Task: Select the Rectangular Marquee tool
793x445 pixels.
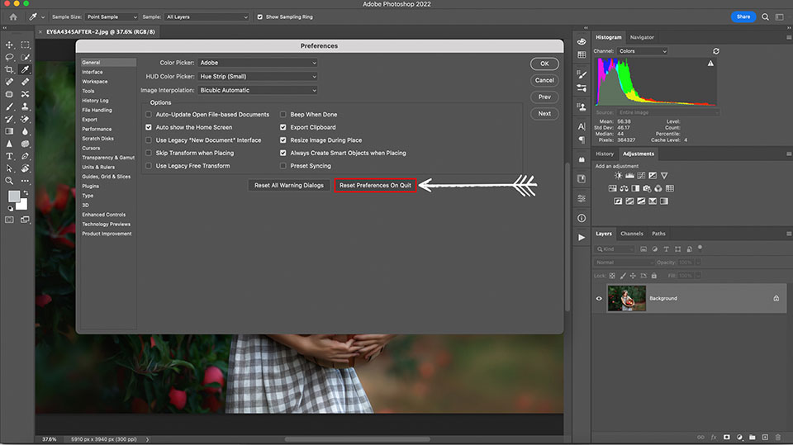Action: click(x=25, y=45)
